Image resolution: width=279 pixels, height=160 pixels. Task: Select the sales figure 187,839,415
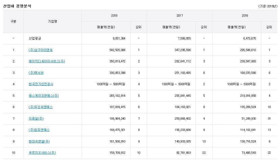(117, 107)
